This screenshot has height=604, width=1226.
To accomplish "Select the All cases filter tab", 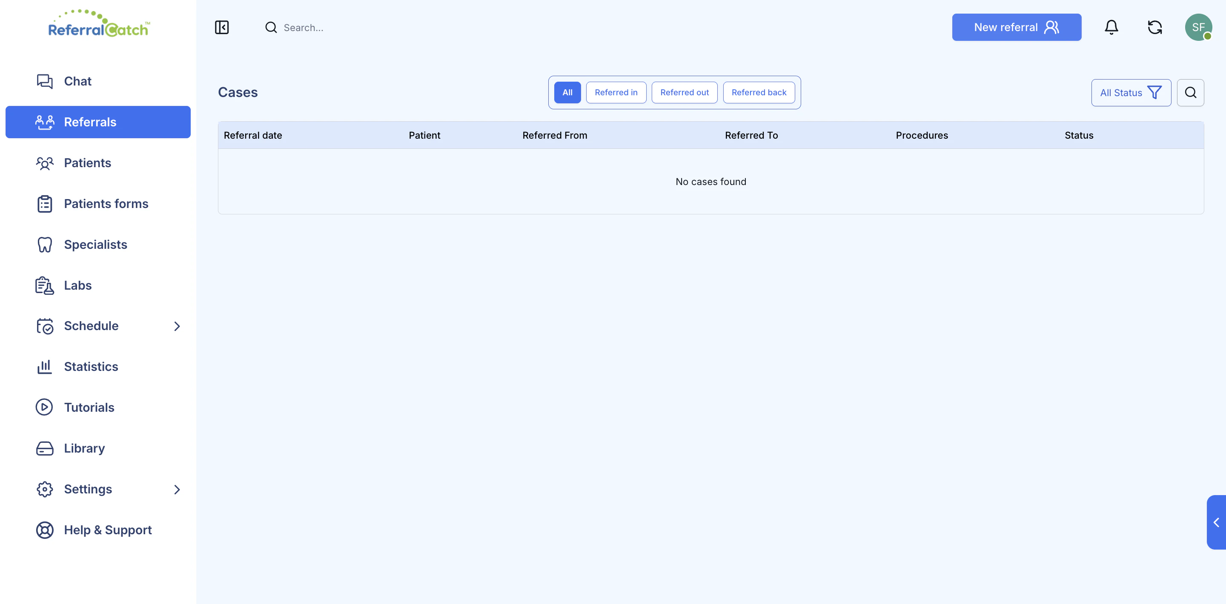I will tap(567, 93).
